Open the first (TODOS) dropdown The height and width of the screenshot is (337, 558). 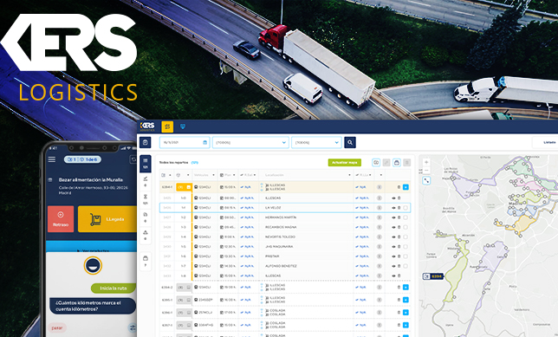[x=250, y=142]
